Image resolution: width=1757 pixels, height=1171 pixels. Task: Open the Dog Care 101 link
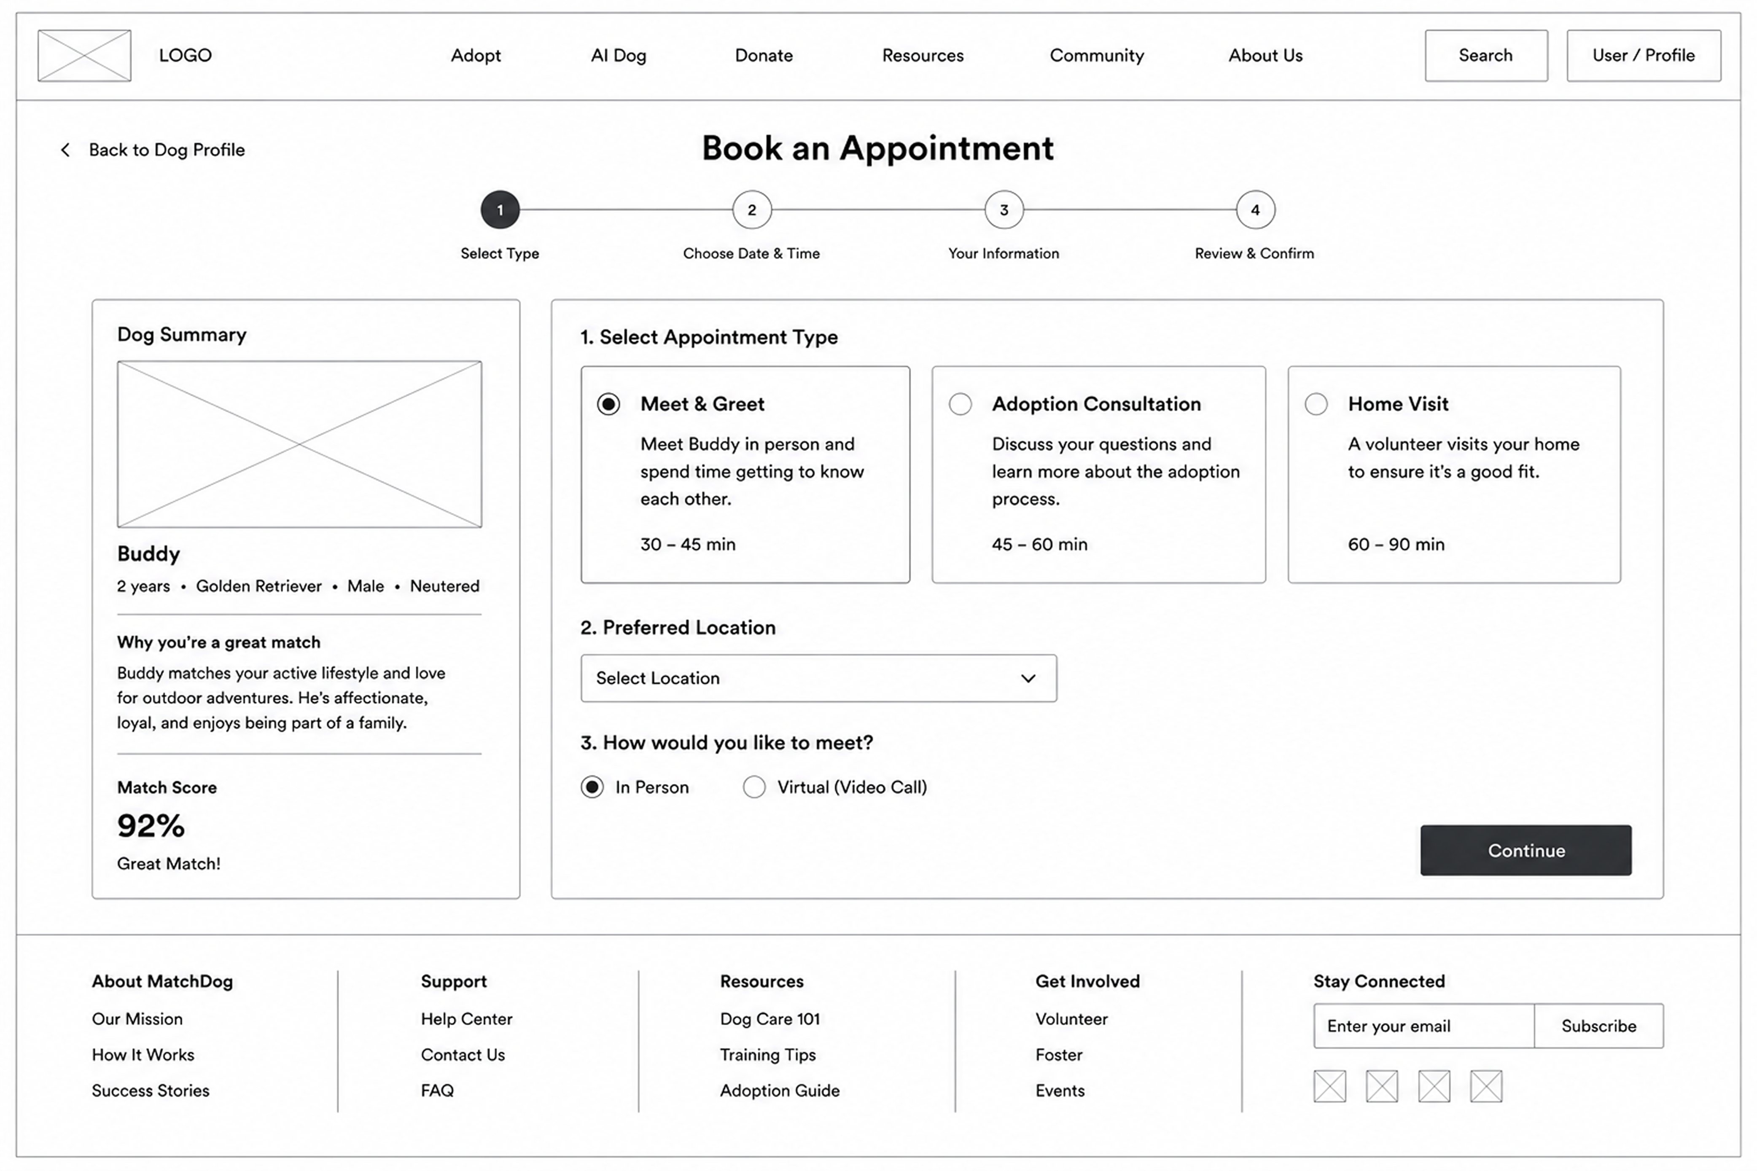point(770,1019)
